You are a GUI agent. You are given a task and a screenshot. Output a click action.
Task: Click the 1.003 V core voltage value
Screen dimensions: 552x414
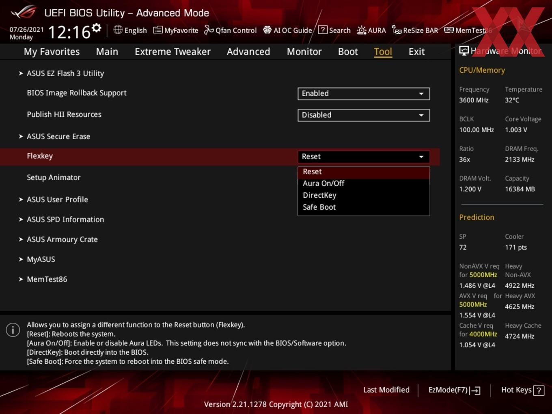pyautogui.click(x=516, y=130)
